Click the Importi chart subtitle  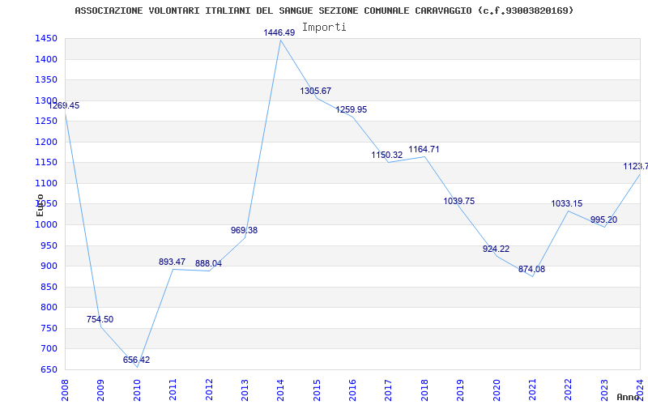[324, 28]
